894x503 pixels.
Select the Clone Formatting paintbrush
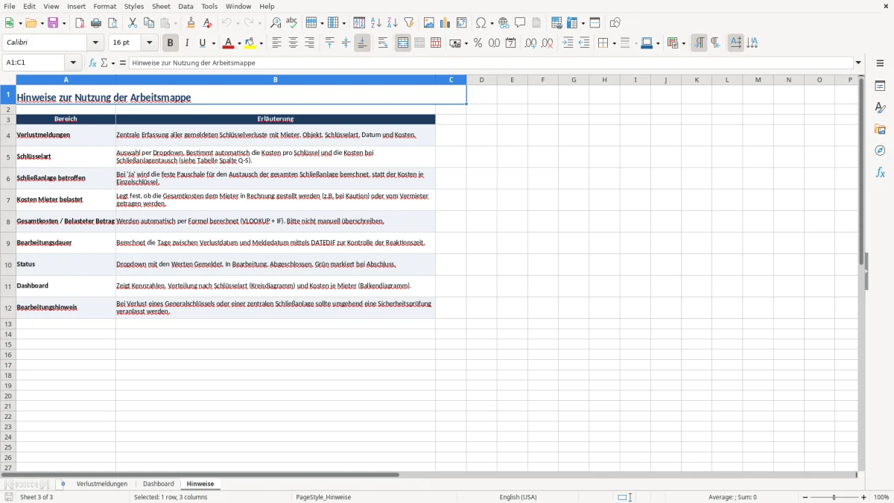click(x=191, y=23)
